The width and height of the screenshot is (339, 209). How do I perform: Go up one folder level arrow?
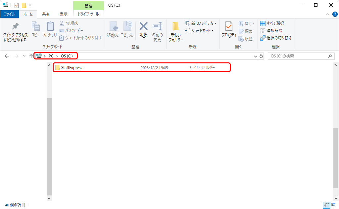tap(31, 56)
